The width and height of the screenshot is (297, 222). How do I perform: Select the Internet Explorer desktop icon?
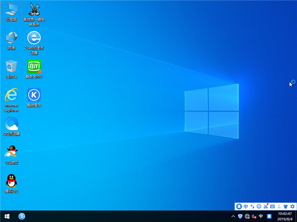(x=11, y=100)
